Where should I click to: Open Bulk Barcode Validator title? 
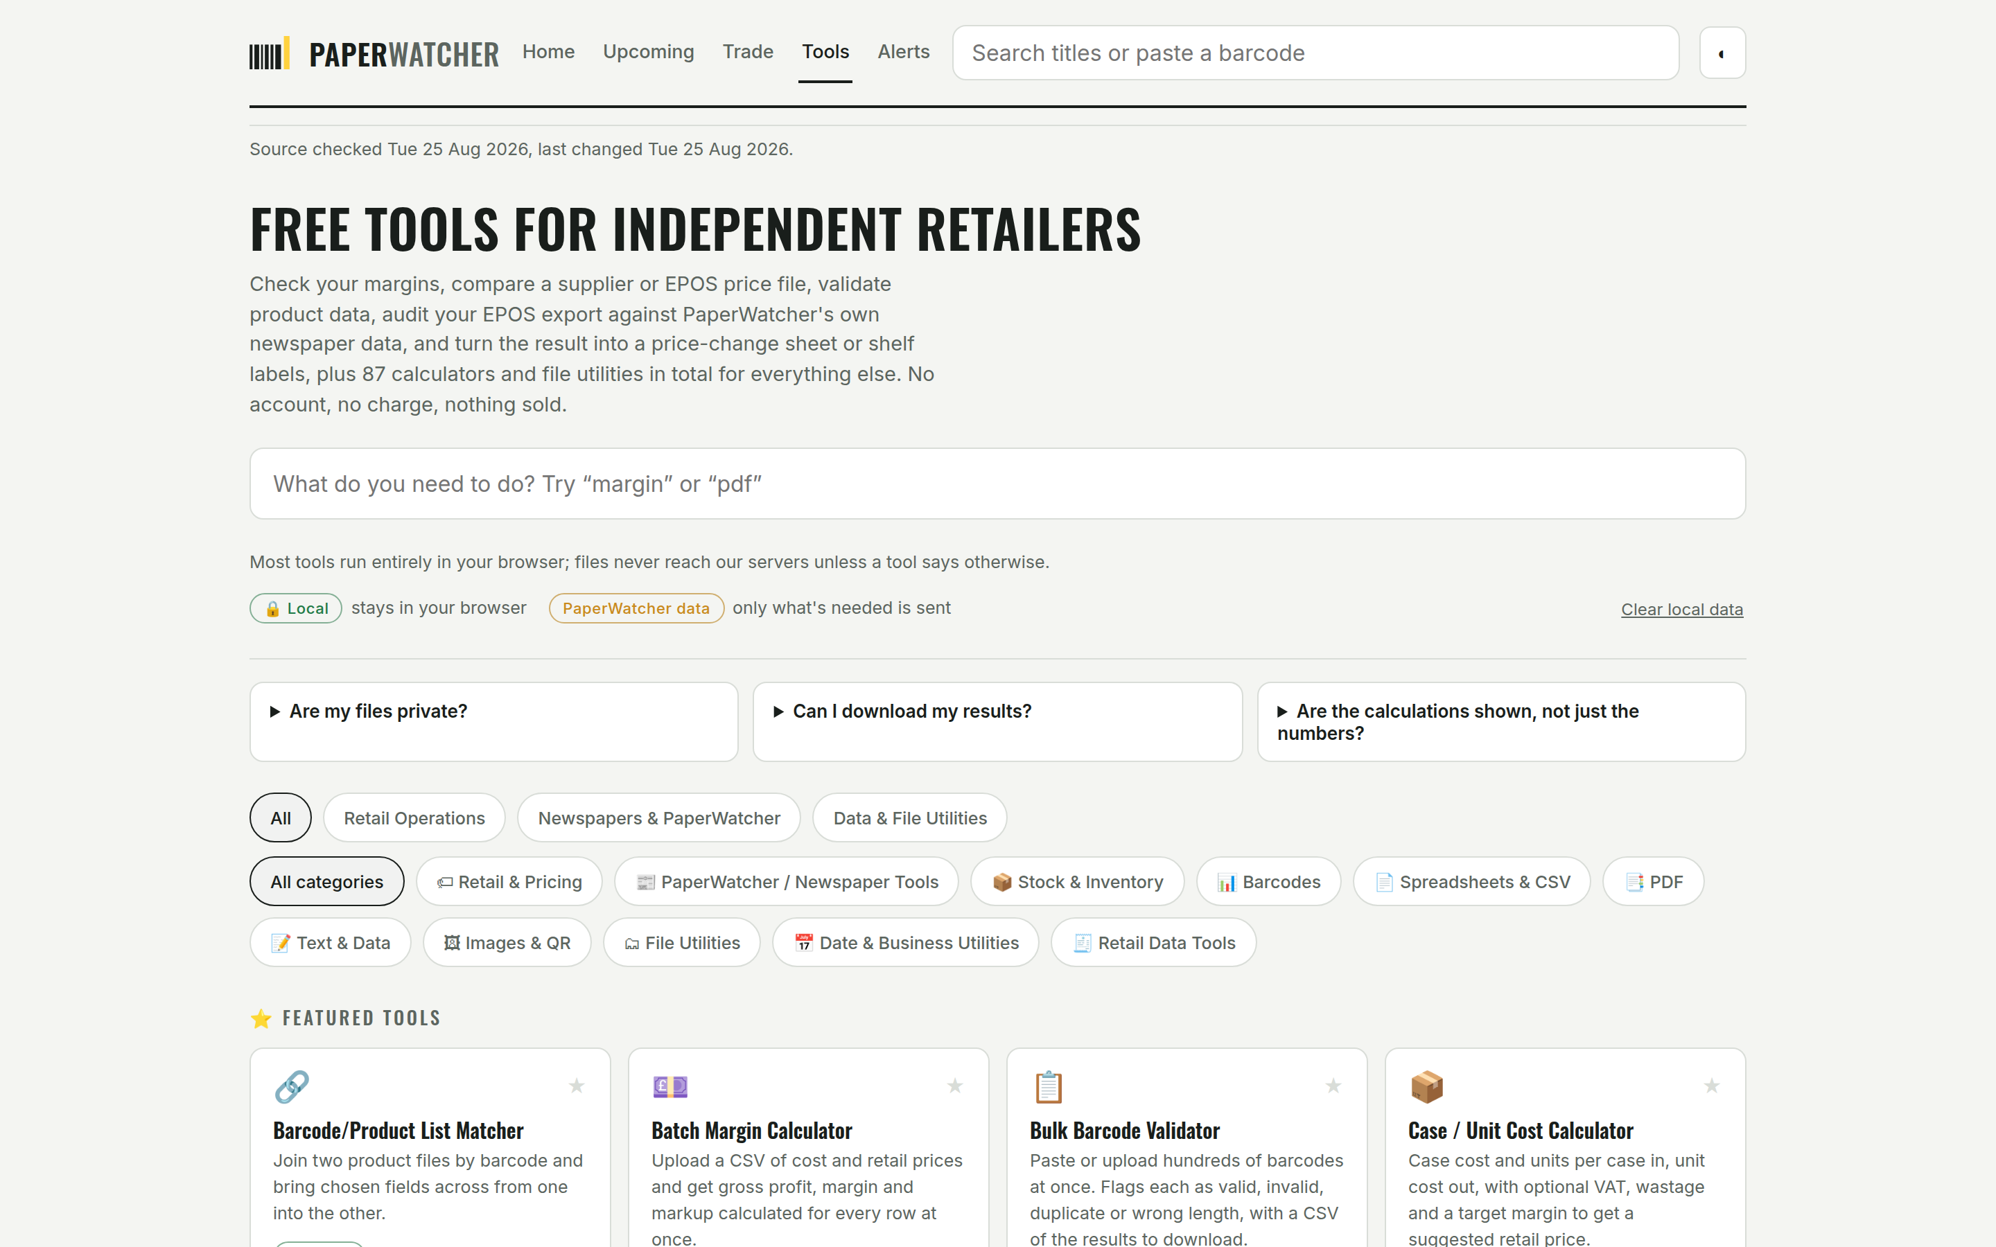1124,1131
